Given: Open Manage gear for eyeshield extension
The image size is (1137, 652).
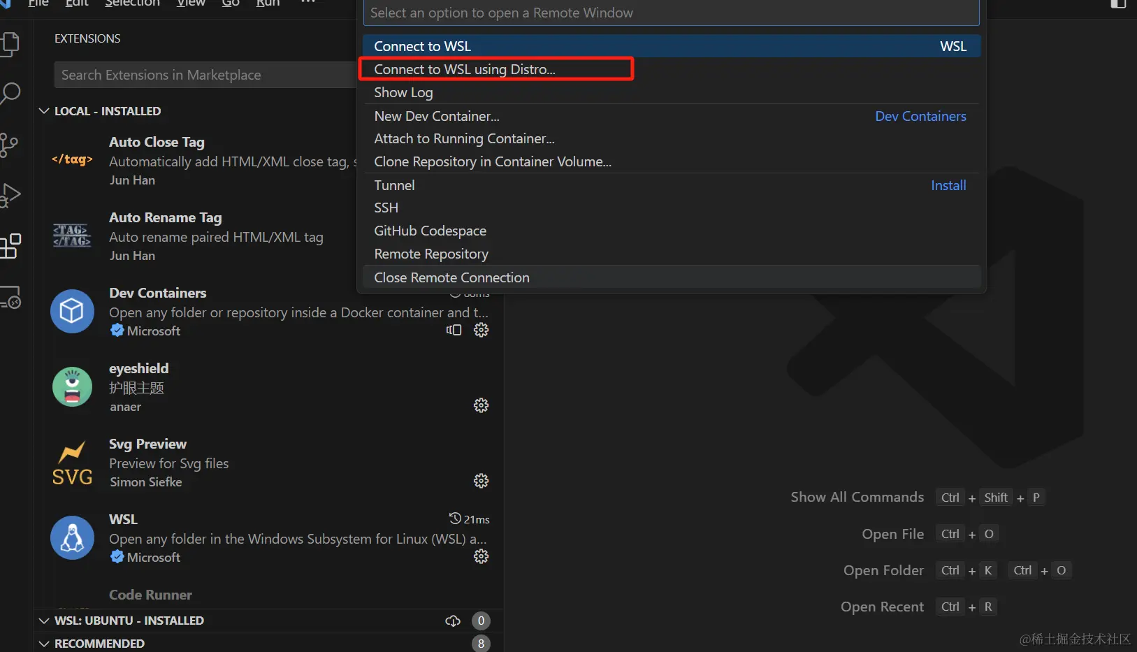Looking at the screenshot, I should click(481, 405).
